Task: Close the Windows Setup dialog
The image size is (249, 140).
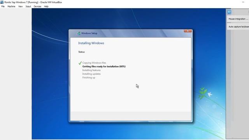Action: [188, 31]
